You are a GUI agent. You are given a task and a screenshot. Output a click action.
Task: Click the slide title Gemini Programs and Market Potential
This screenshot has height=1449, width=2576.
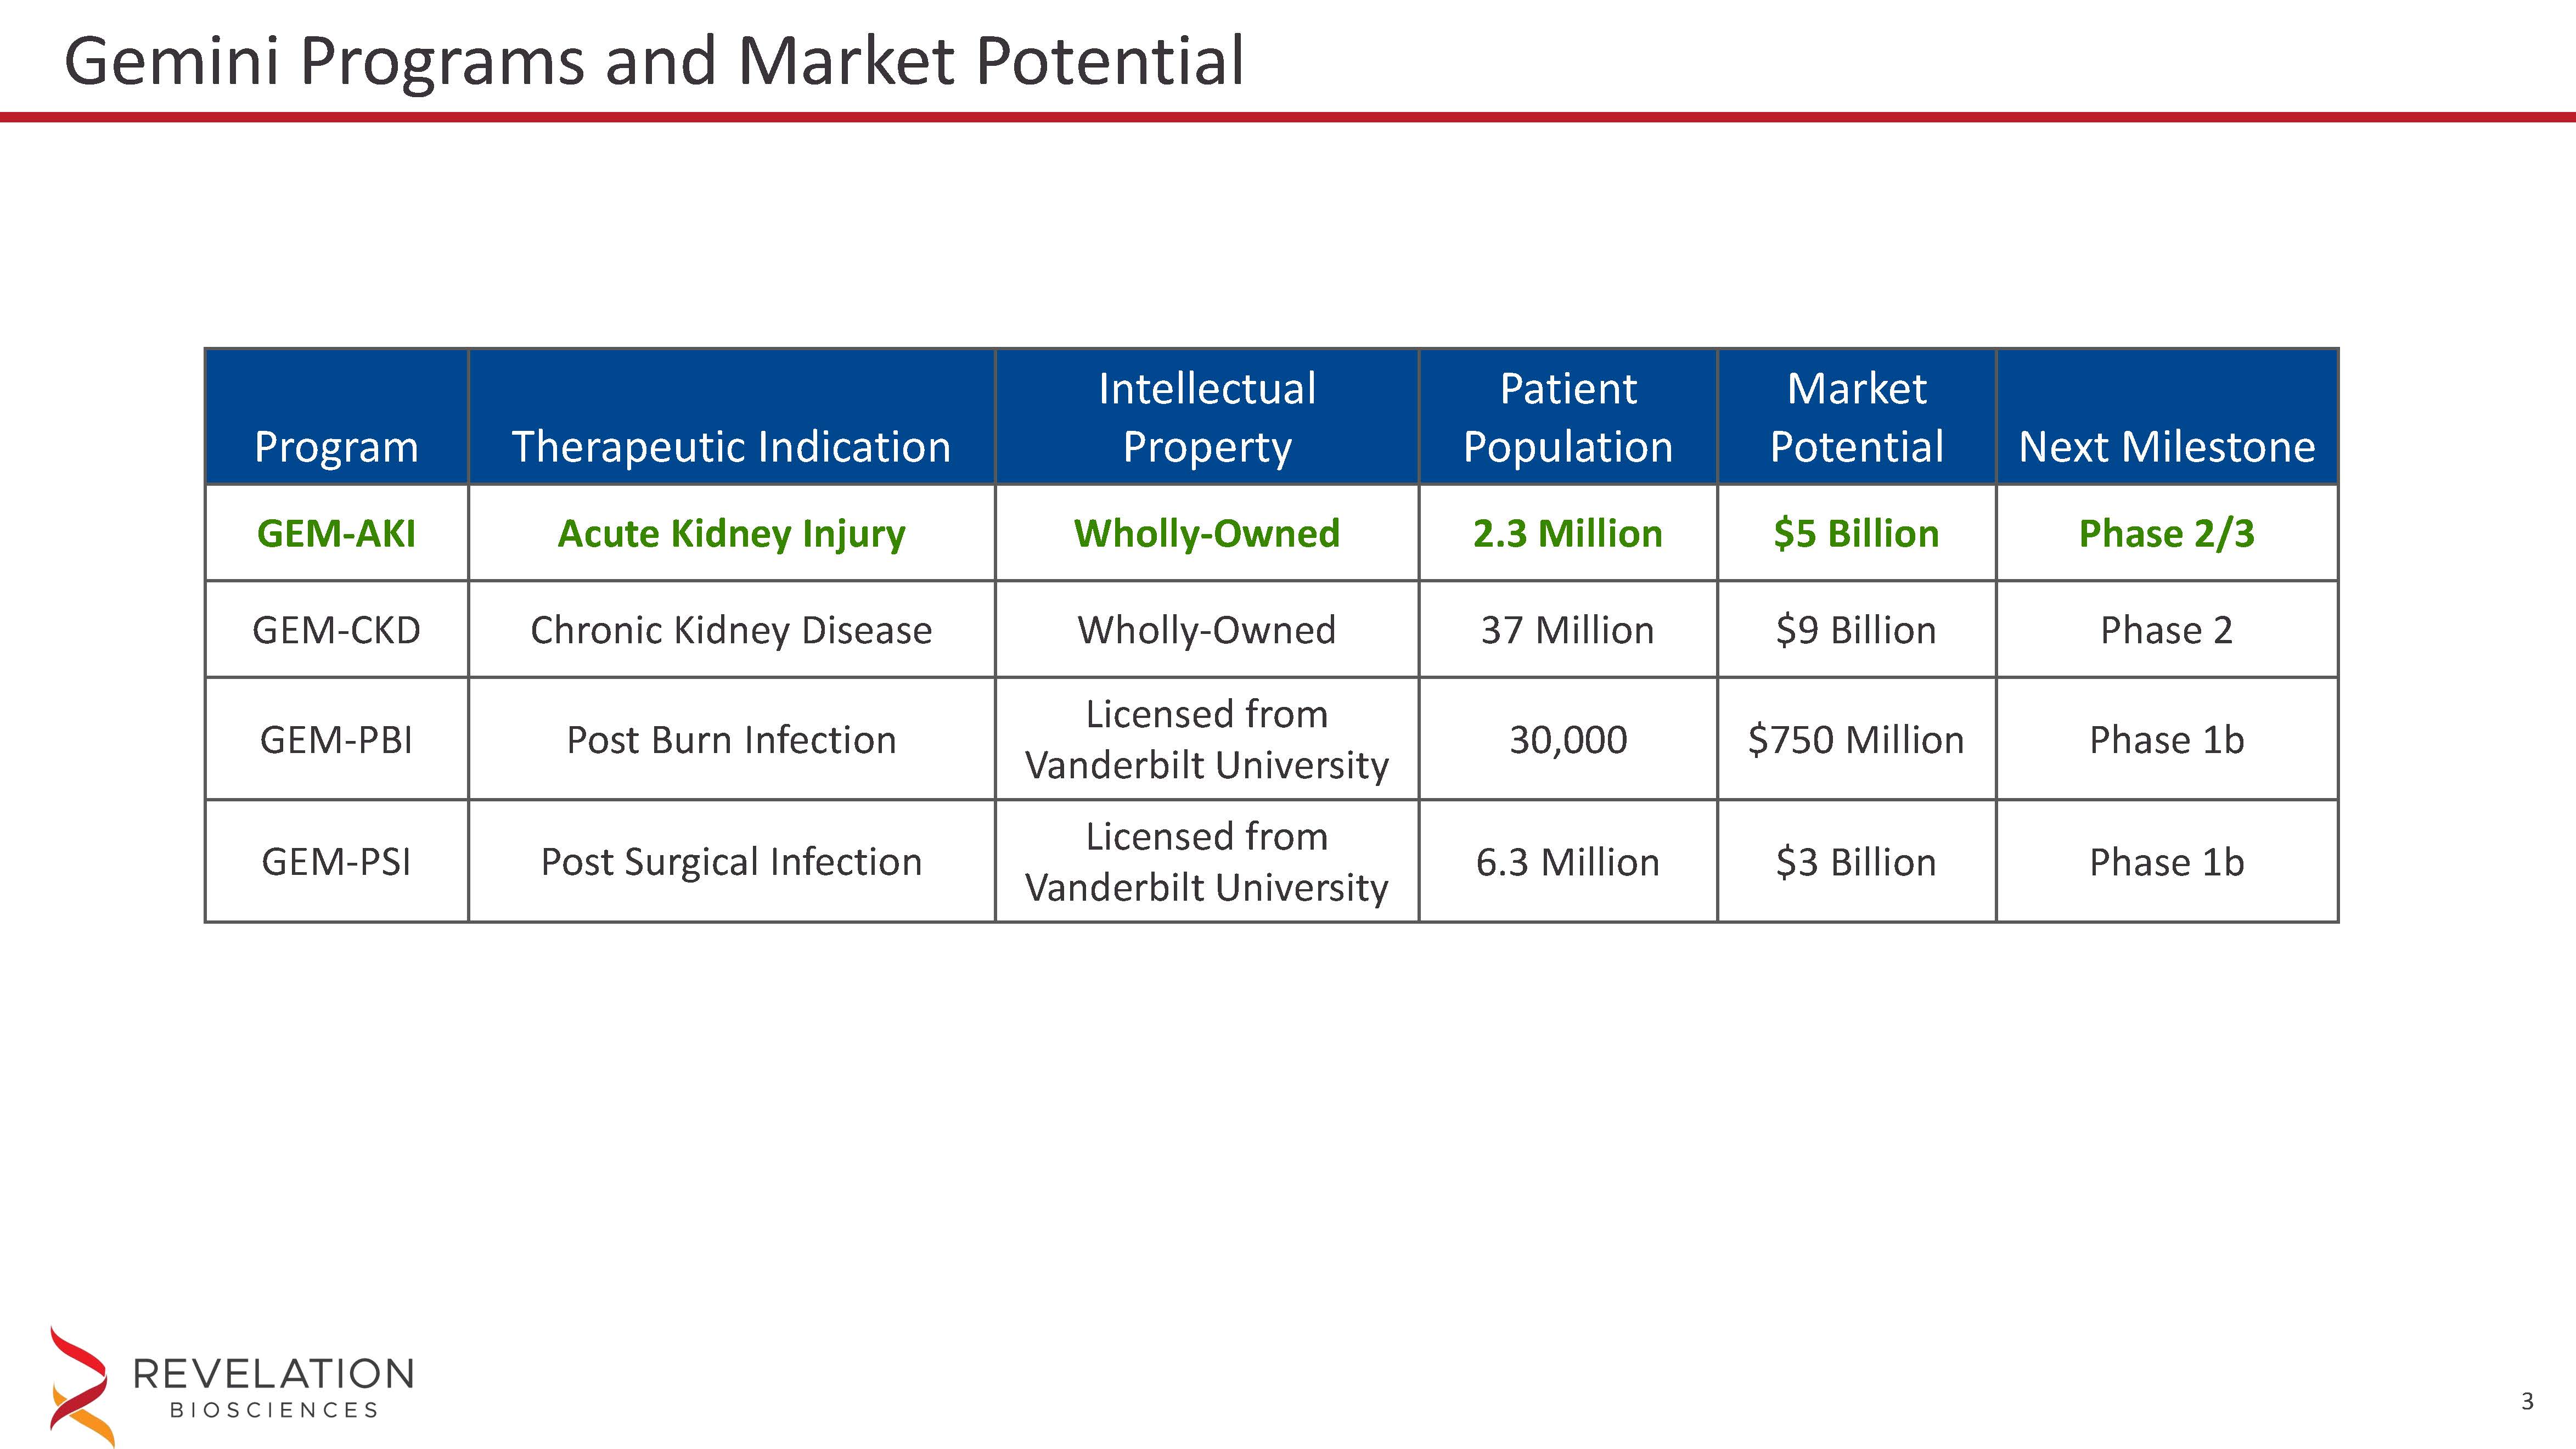click(x=654, y=61)
